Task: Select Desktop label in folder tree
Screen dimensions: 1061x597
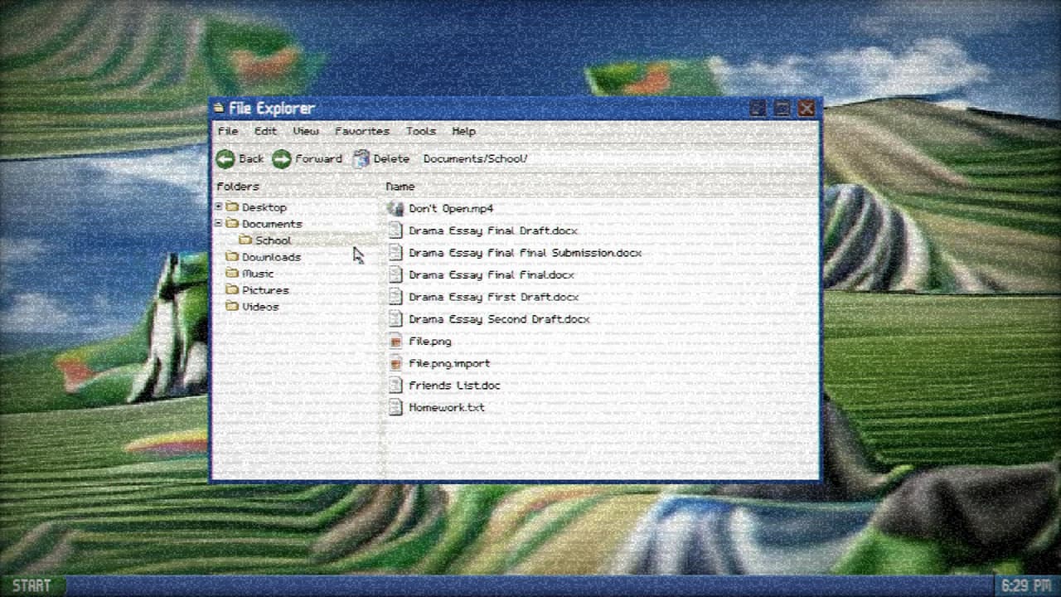Action: click(x=264, y=207)
